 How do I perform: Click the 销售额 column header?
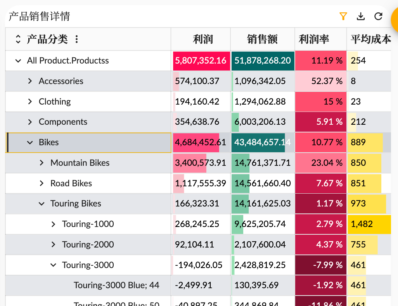click(x=263, y=39)
